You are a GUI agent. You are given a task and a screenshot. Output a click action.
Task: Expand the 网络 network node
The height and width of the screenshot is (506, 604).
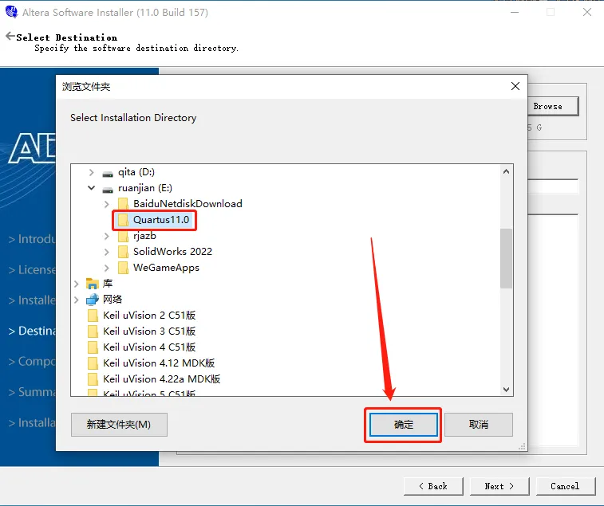click(x=77, y=300)
